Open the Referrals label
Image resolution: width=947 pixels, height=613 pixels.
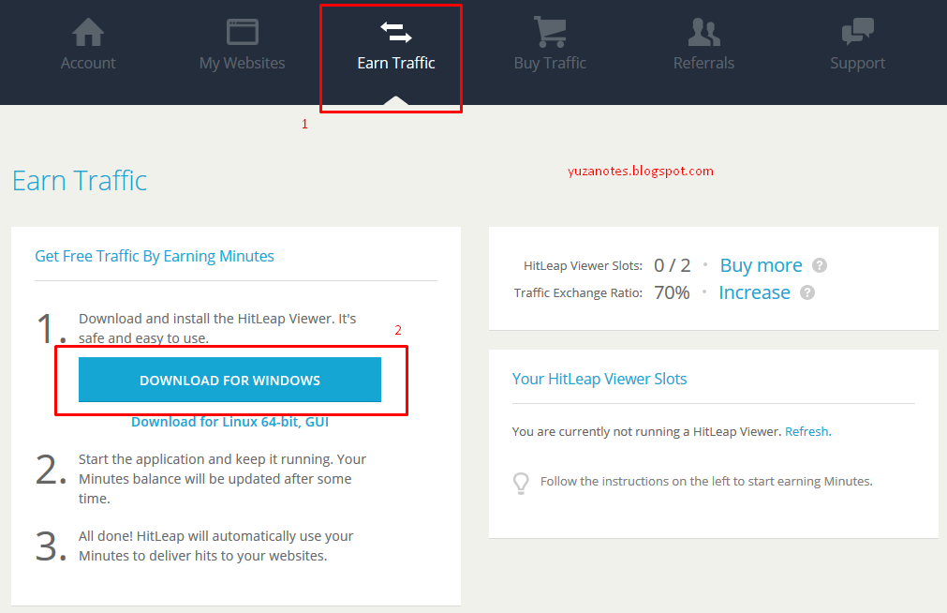[x=704, y=63]
